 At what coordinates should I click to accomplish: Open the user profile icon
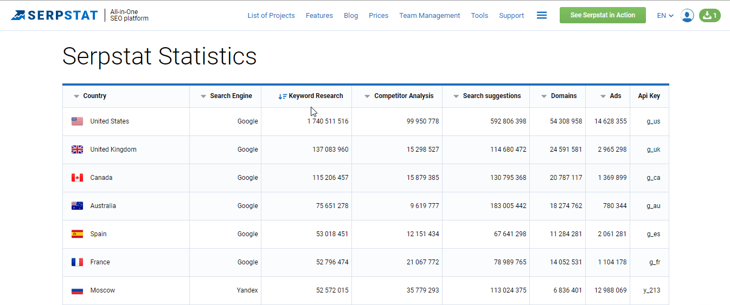687,15
